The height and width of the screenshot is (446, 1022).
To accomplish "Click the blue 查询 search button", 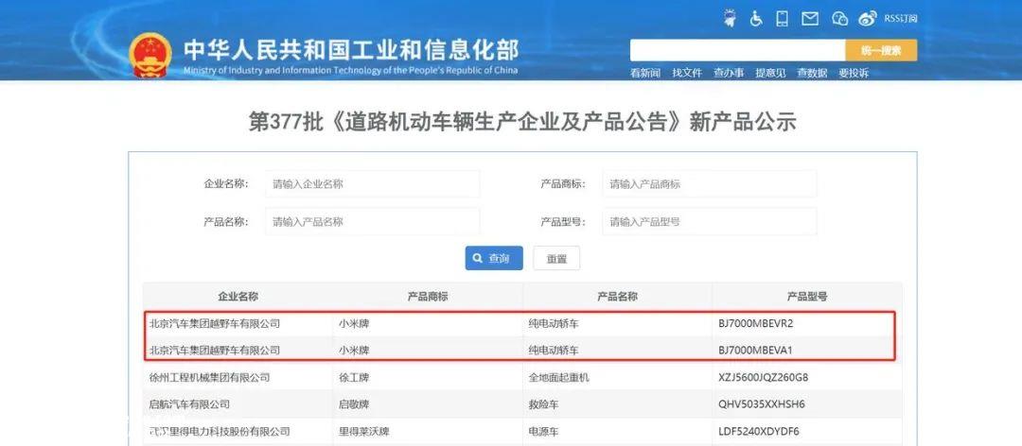I will [494, 259].
